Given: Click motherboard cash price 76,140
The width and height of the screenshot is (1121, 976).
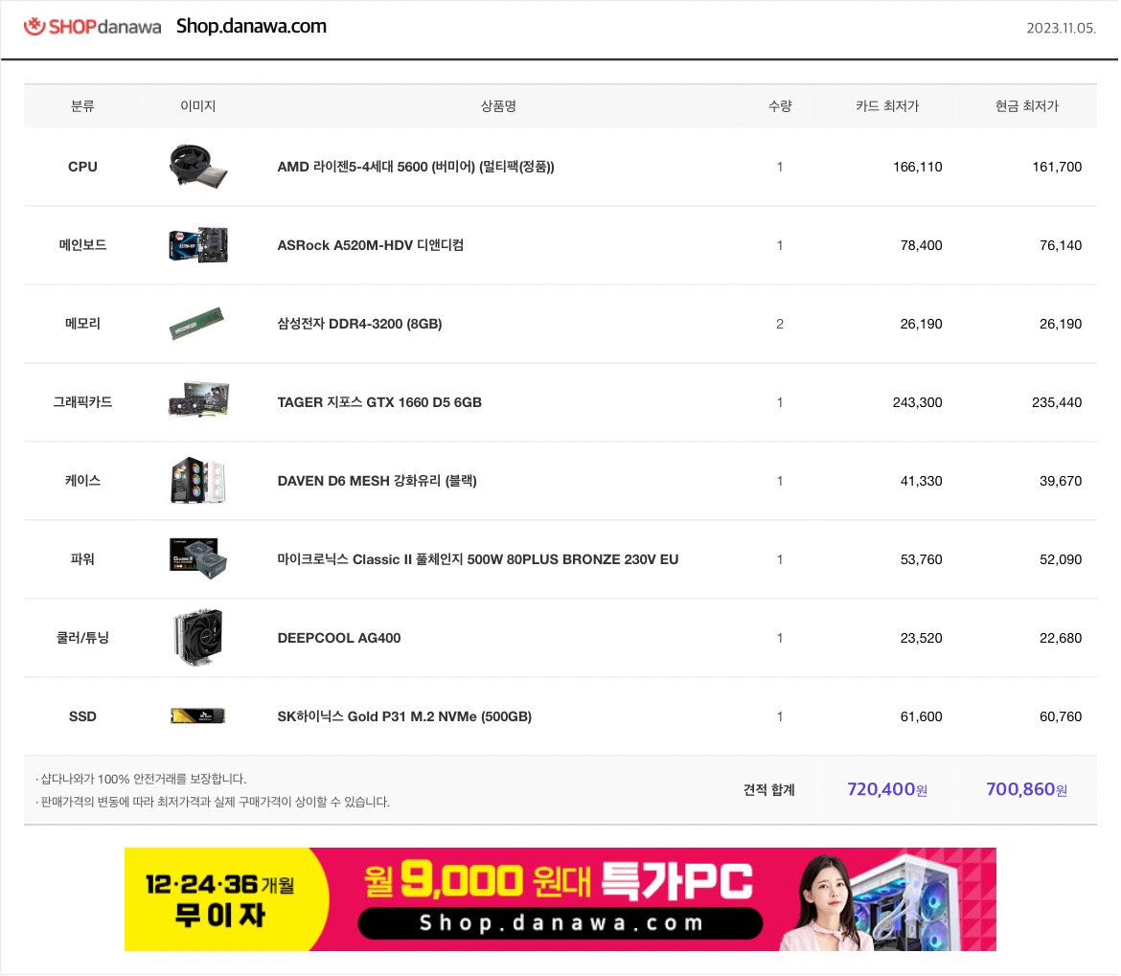Looking at the screenshot, I should click(x=1061, y=246).
